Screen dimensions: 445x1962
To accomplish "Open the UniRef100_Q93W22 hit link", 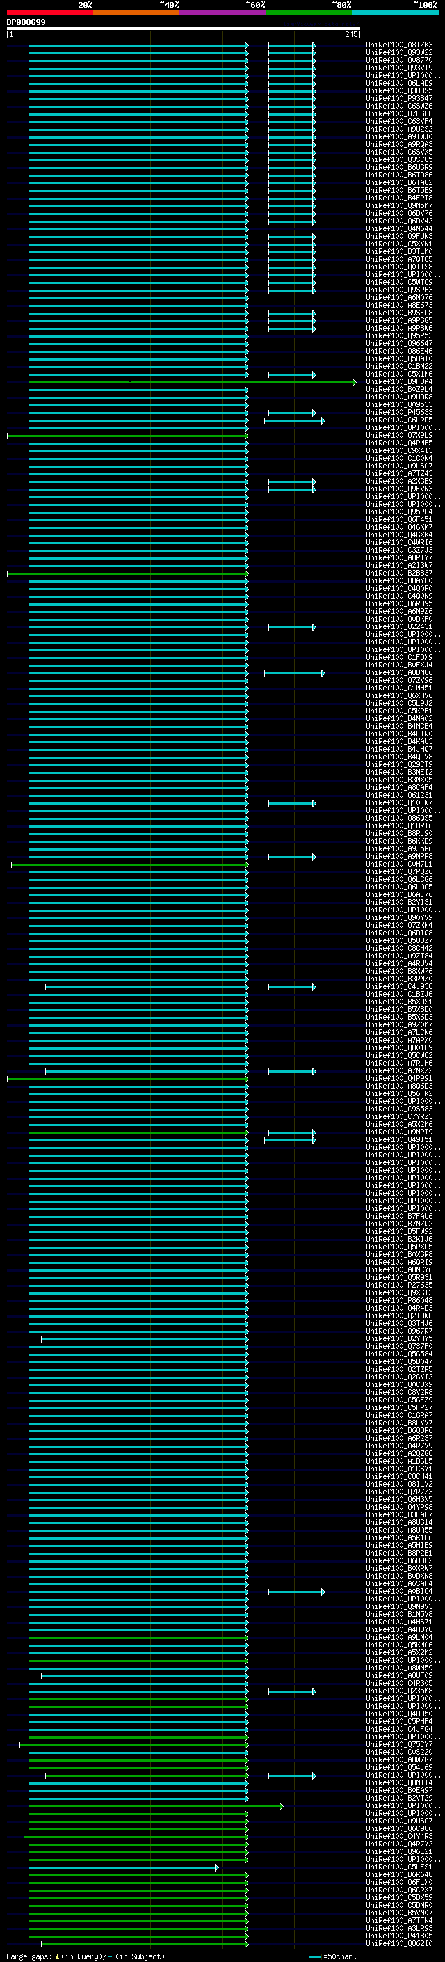I will 399,53.
